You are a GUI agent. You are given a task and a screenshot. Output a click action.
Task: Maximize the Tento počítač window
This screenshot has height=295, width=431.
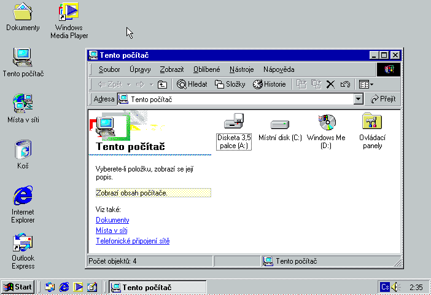tap(384, 55)
